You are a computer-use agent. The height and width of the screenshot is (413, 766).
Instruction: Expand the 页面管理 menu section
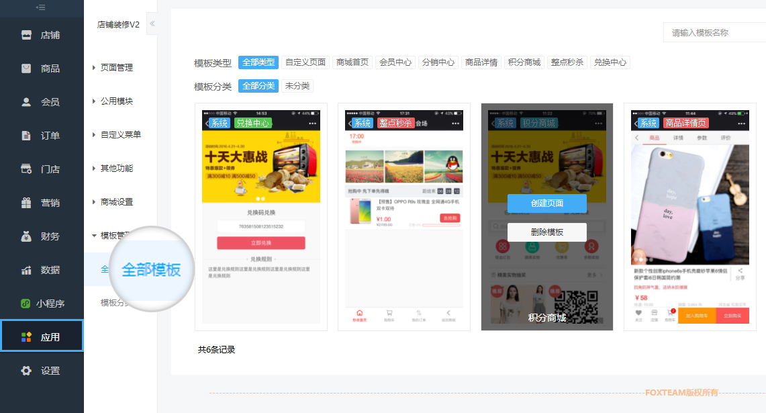[115, 68]
